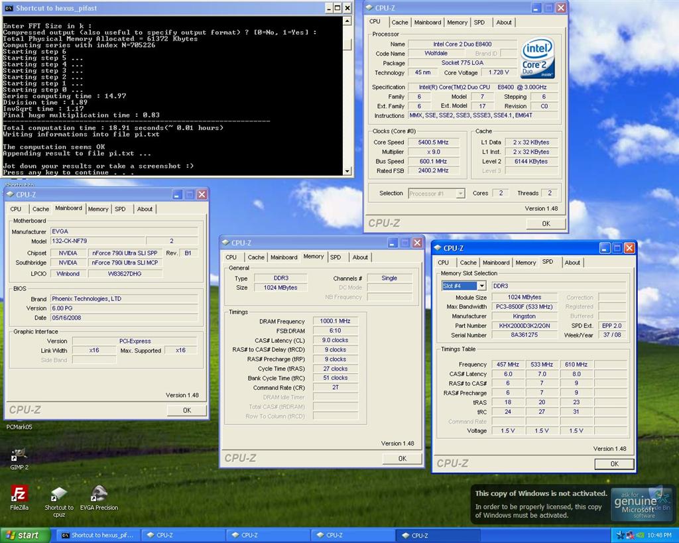The image size is (679, 543).
Task: Click the Name field Intel Core 2 Duo E8400
Action: (x=462, y=44)
